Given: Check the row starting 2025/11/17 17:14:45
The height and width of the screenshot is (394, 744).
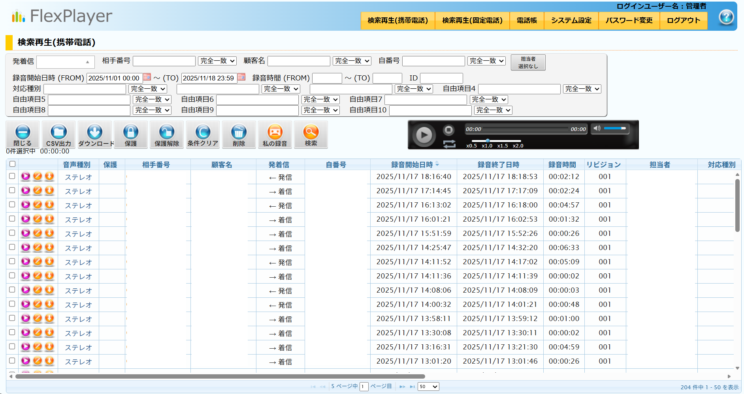Looking at the screenshot, I should point(12,190).
